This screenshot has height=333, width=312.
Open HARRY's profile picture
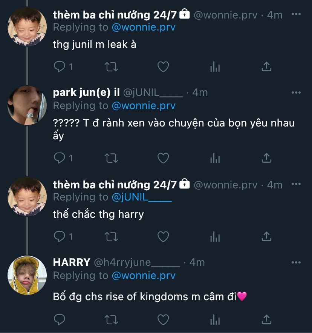tap(27, 275)
